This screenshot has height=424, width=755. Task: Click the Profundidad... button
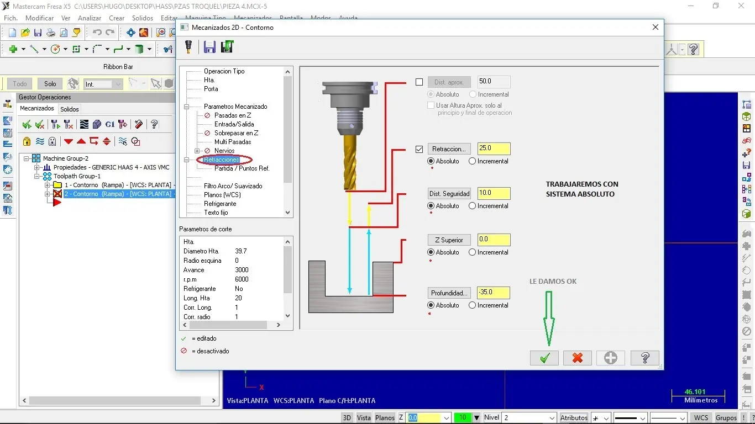click(x=449, y=293)
